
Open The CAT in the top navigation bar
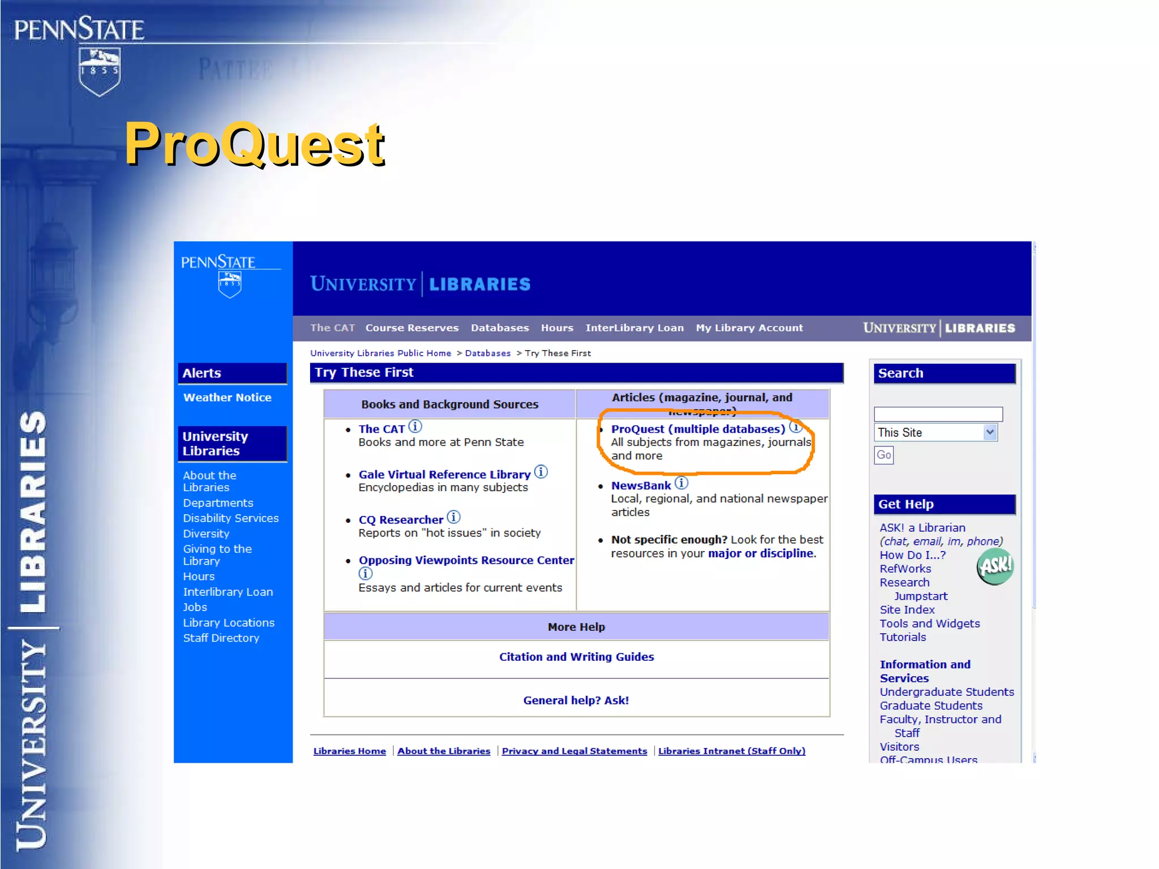click(x=333, y=328)
